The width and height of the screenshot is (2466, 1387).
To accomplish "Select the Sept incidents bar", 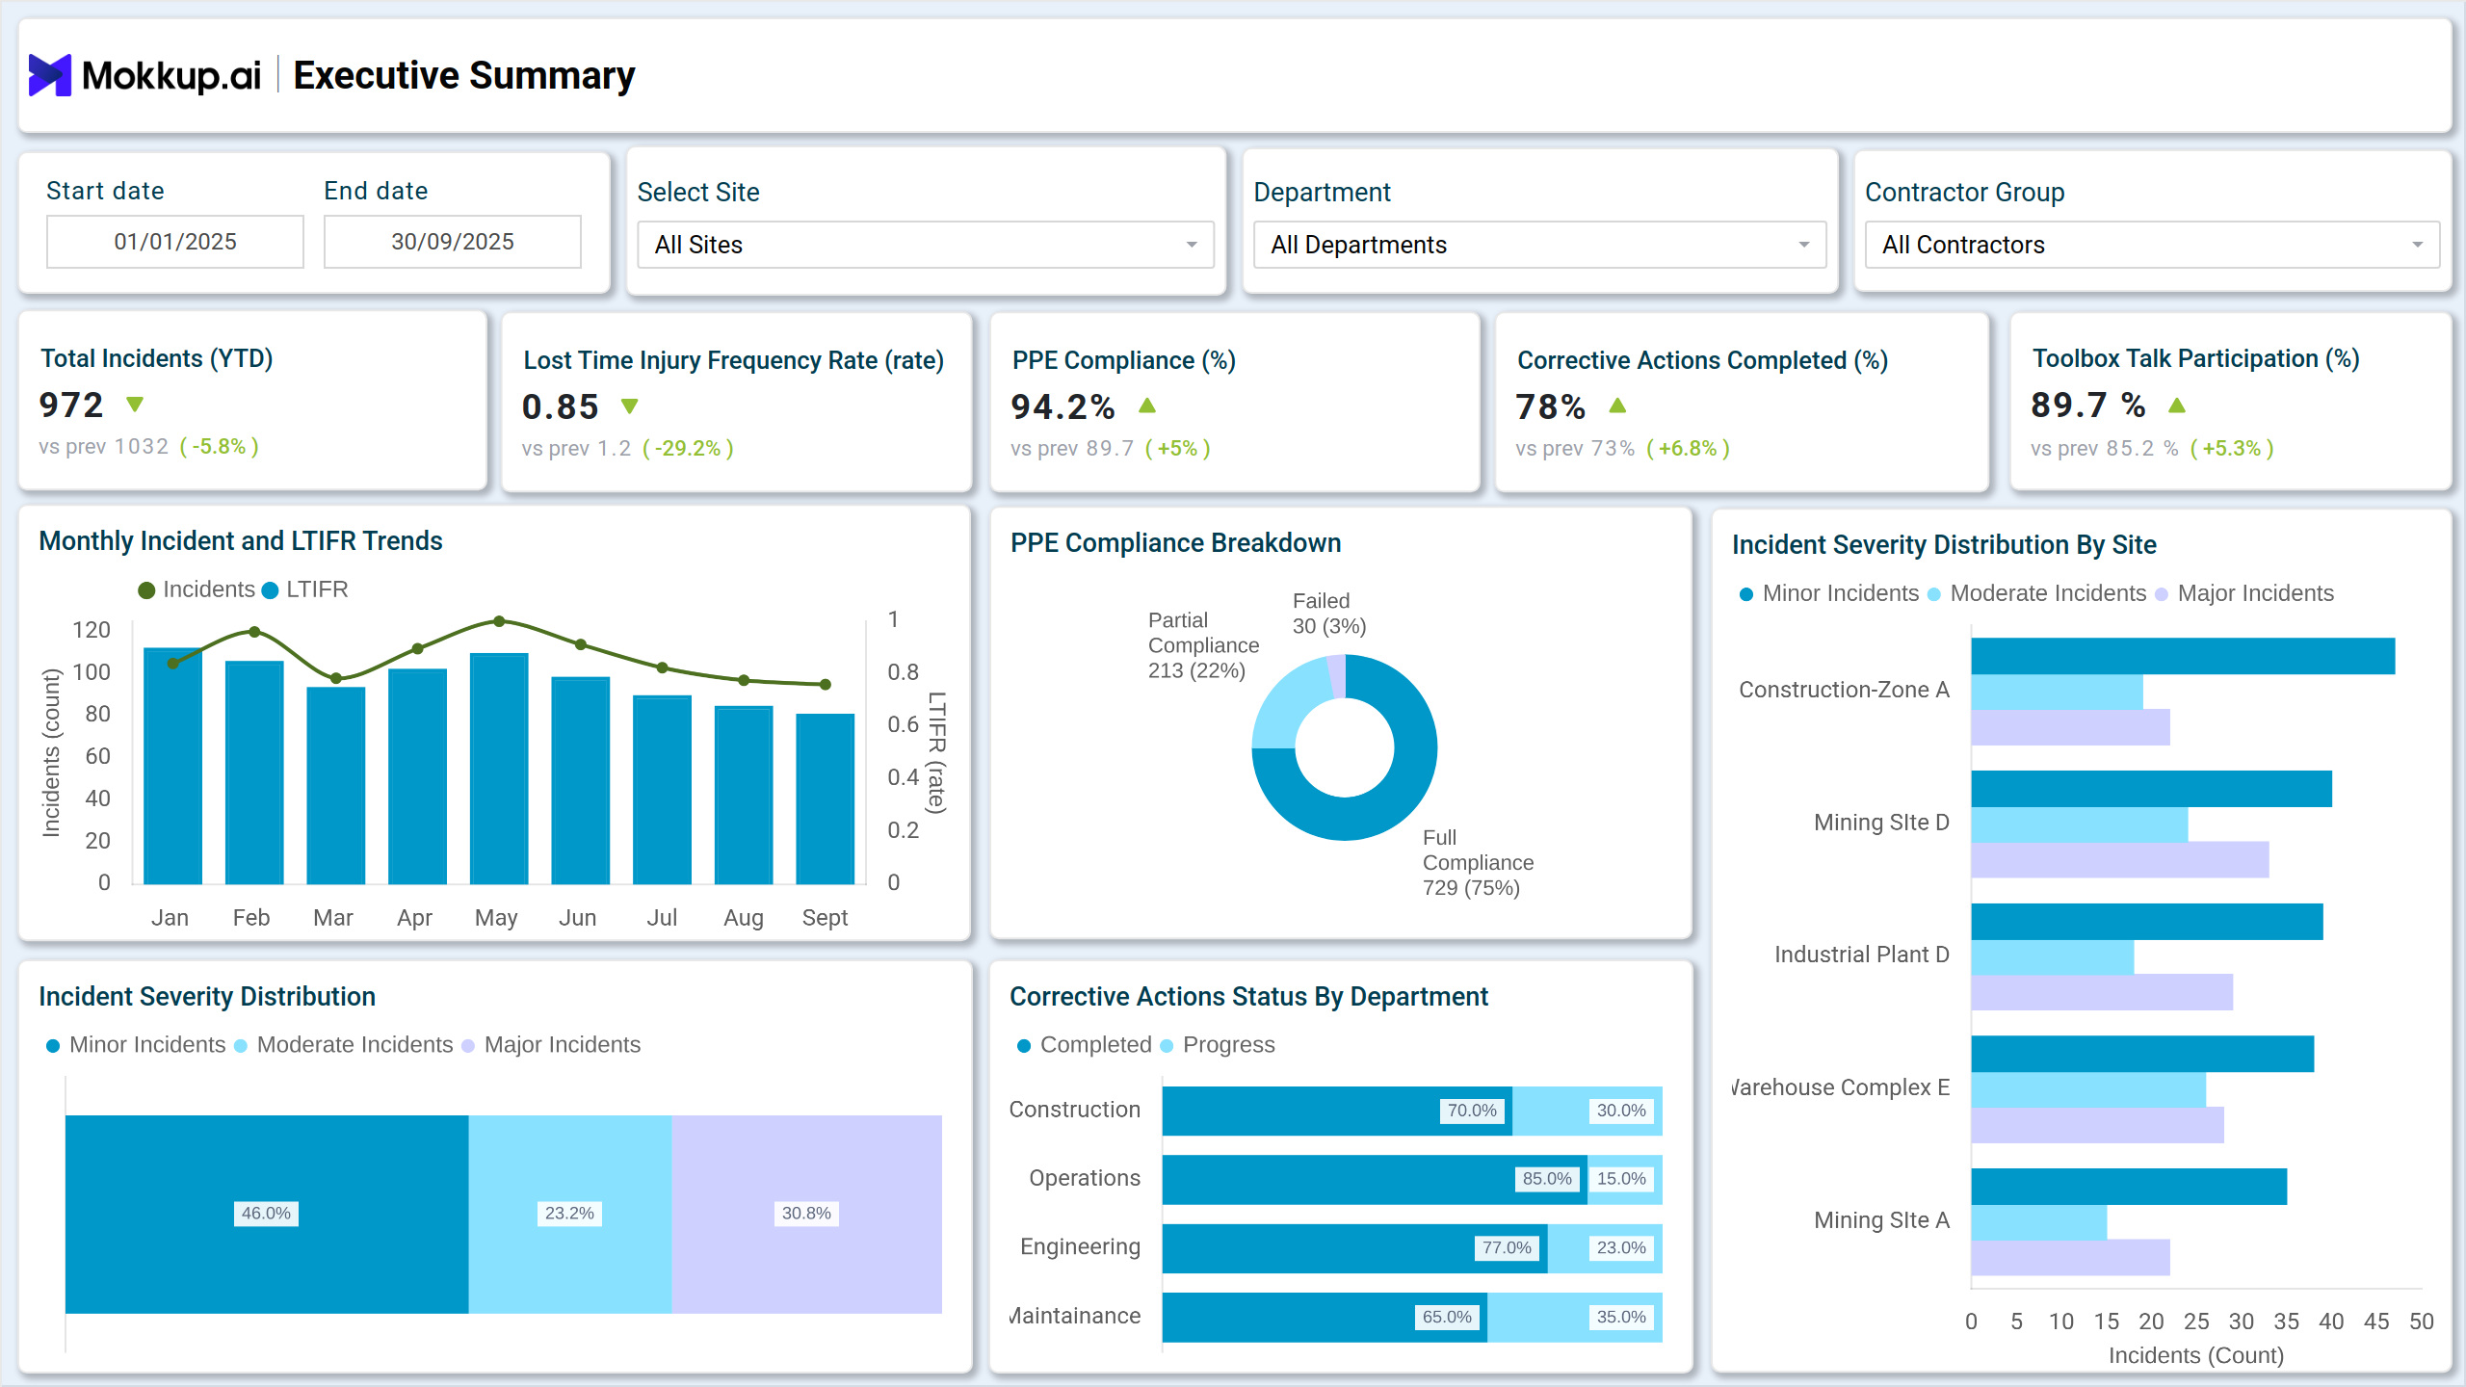I will [x=826, y=798].
